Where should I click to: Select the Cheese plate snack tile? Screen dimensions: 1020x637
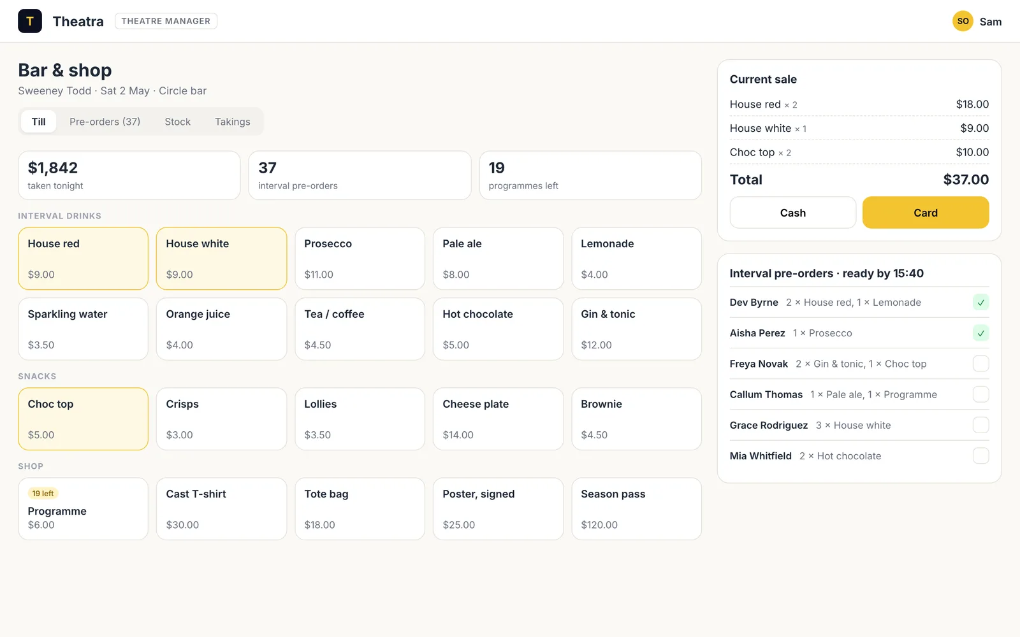click(498, 419)
